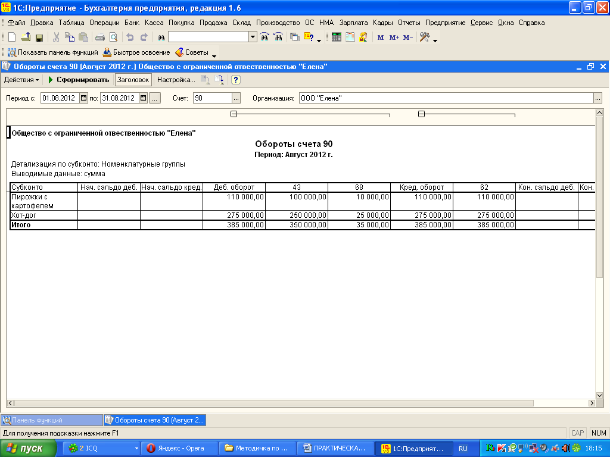Viewport: 610px width, 457px height.
Task: Click the Print icon
Action: click(x=100, y=37)
